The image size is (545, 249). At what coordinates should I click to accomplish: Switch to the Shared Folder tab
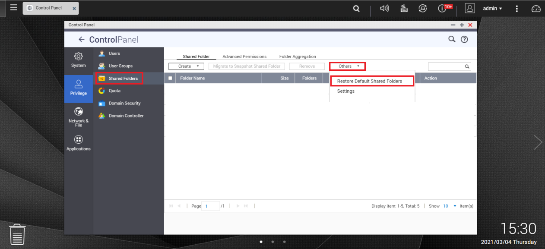196,57
